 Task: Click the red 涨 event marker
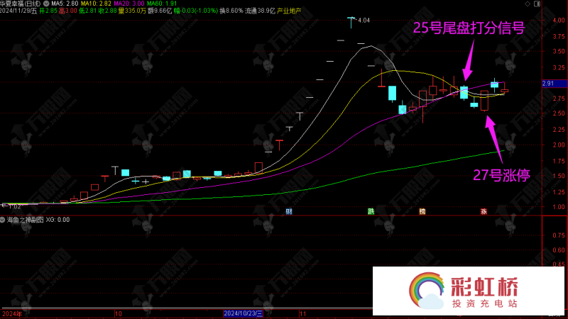click(484, 211)
